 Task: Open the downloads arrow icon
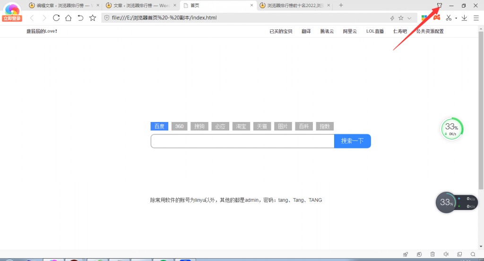point(464,18)
